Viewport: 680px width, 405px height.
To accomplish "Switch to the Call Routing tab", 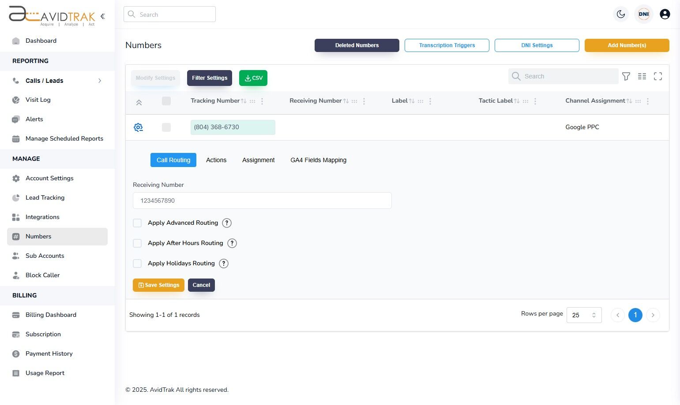I will [173, 160].
